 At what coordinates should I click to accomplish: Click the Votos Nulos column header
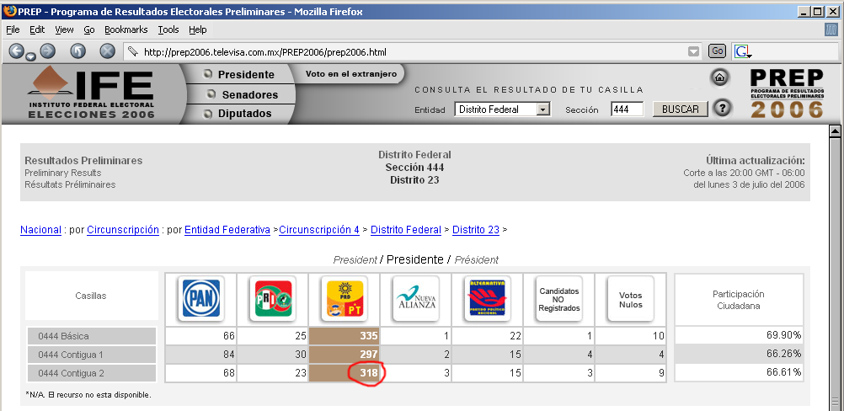click(631, 299)
